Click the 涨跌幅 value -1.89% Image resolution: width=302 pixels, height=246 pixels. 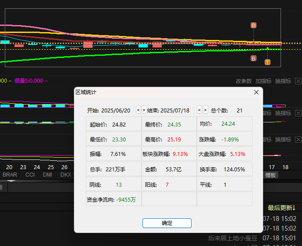tap(230, 139)
